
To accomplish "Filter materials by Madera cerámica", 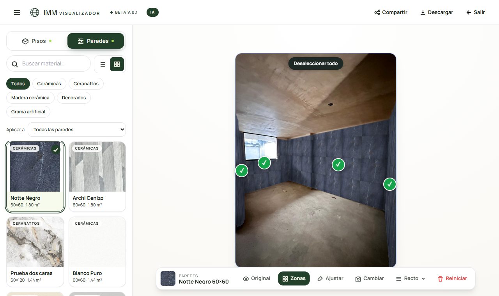I will pyautogui.click(x=30, y=98).
